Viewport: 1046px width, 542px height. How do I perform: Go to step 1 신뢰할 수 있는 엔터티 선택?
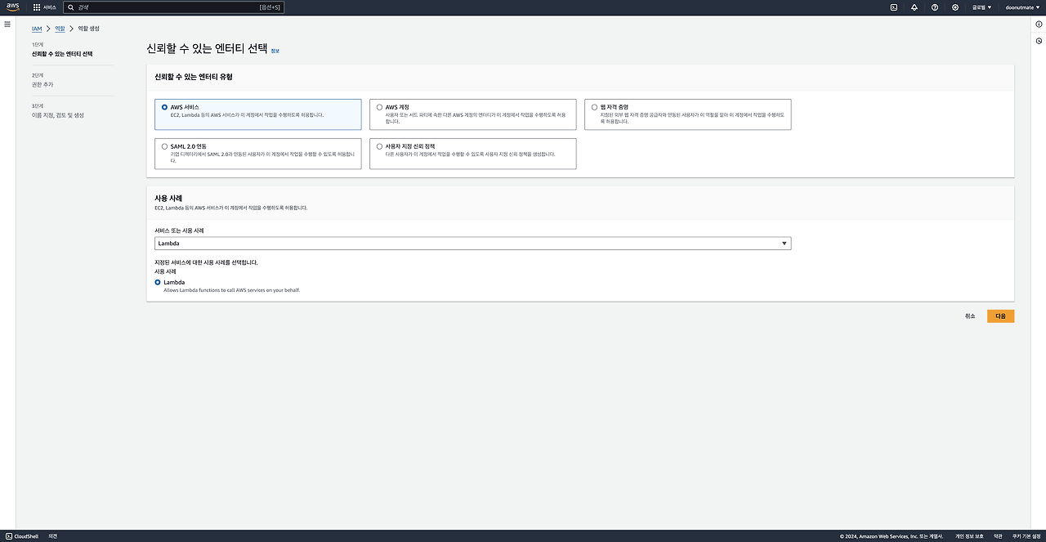coord(62,53)
